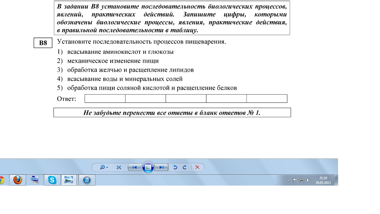Open the clock showing 21:10

(323, 180)
